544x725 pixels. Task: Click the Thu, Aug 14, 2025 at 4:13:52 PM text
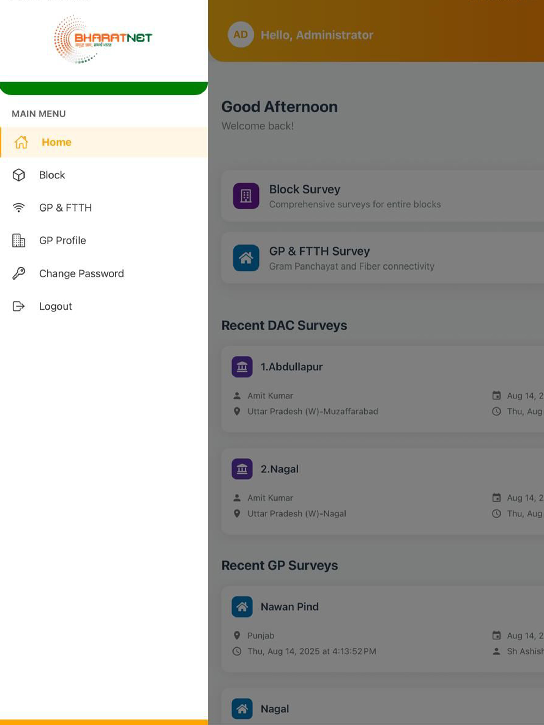click(312, 651)
